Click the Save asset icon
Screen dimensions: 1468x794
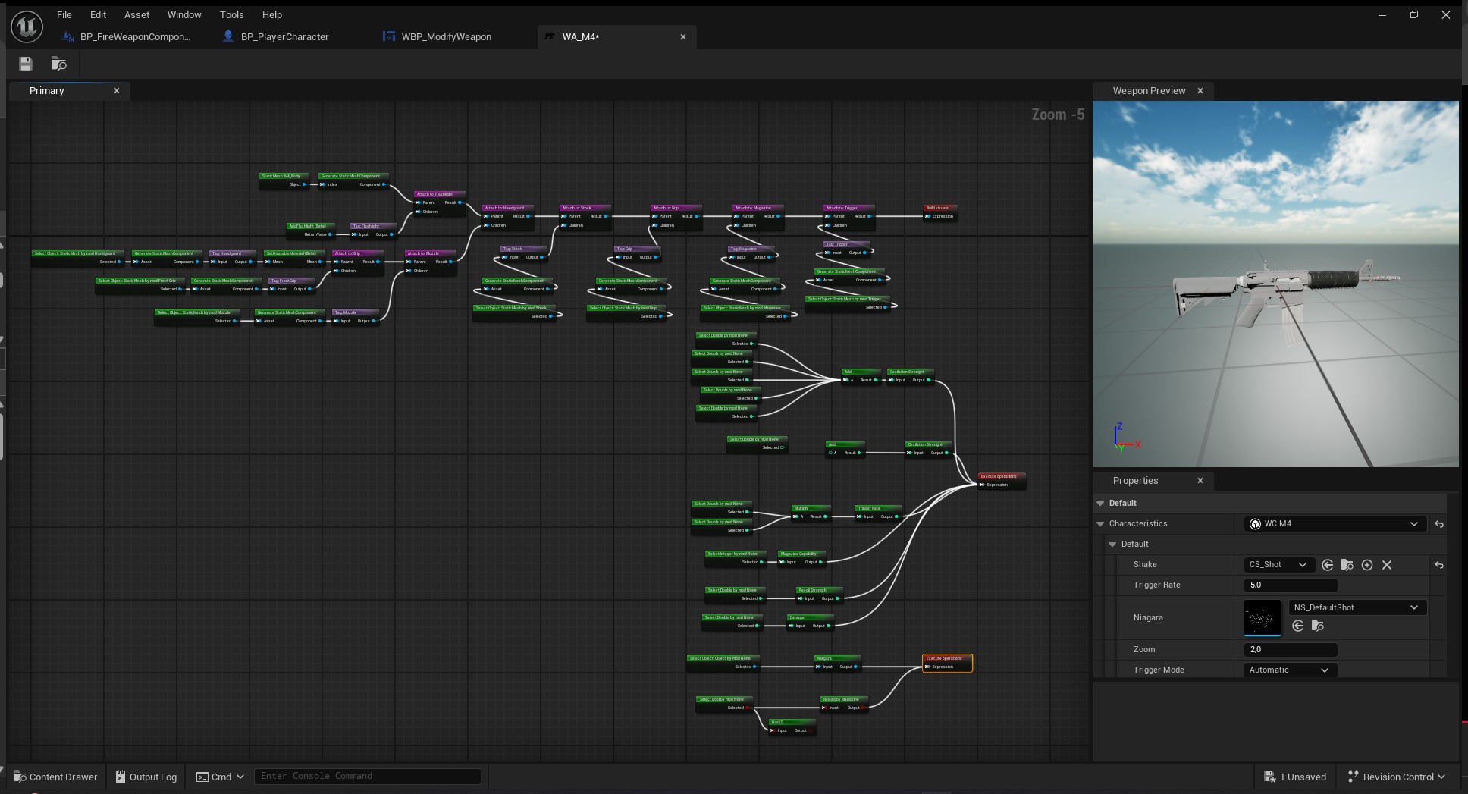[26, 64]
